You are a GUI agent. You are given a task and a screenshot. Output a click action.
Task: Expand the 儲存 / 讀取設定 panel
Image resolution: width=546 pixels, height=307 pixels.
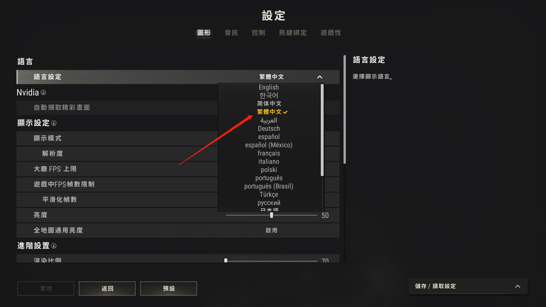pos(518,286)
